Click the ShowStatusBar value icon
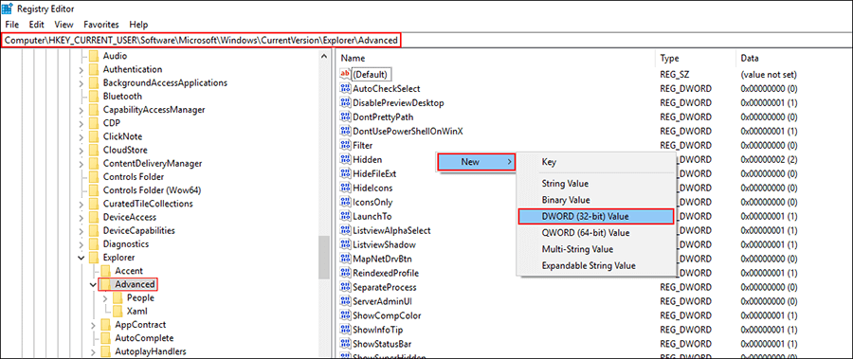 click(x=345, y=343)
